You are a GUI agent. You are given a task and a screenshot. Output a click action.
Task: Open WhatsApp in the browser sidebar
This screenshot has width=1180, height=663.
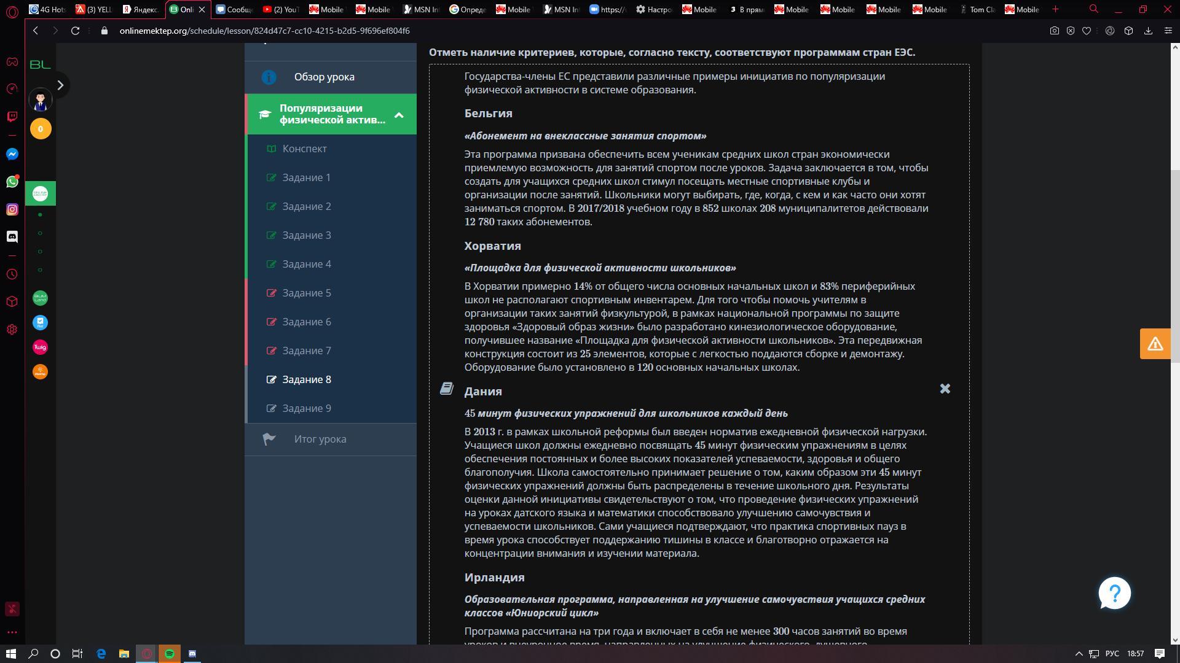click(x=12, y=182)
